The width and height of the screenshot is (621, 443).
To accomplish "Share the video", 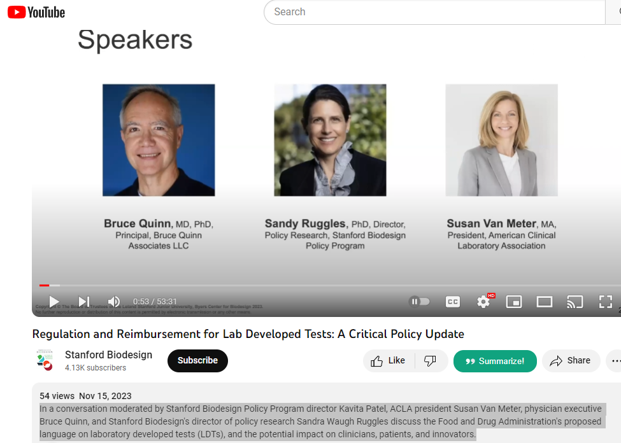I will coord(571,361).
